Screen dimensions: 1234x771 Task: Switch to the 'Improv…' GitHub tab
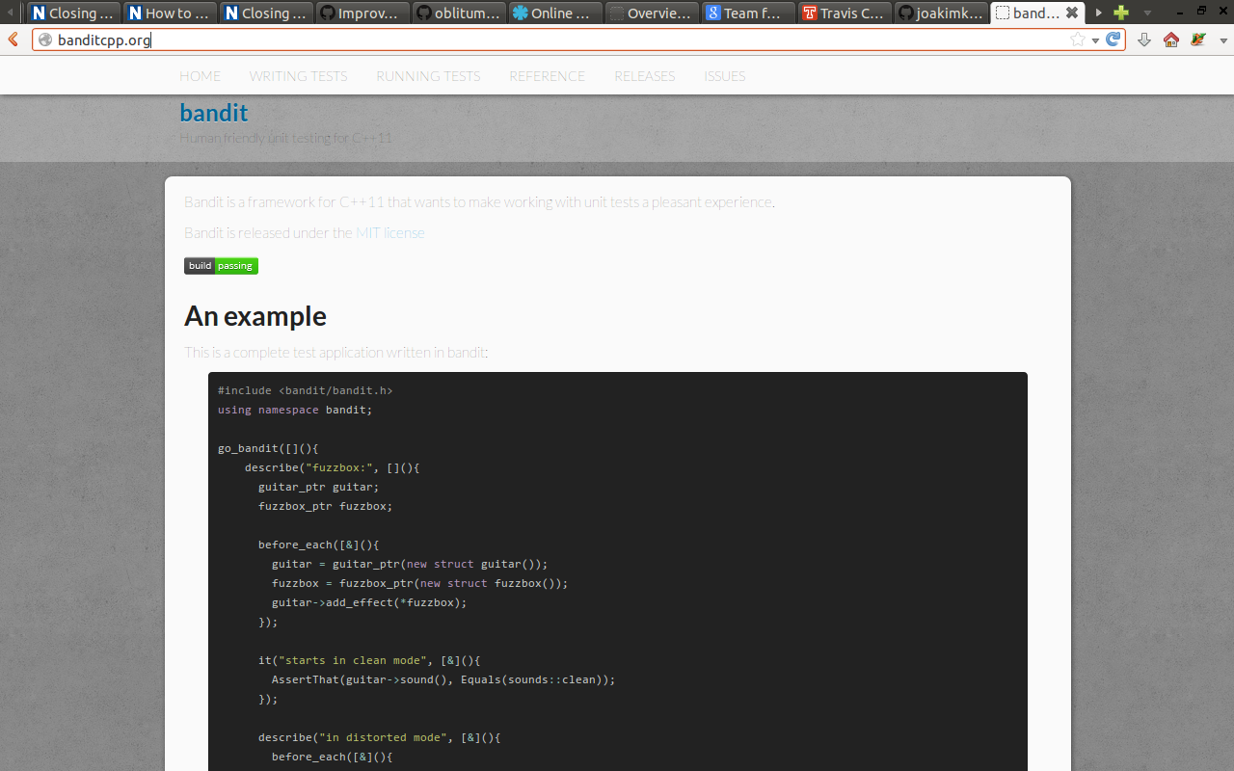pyautogui.click(x=362, y=13)
